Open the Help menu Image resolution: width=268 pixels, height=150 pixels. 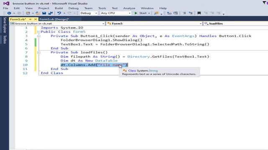163,8
